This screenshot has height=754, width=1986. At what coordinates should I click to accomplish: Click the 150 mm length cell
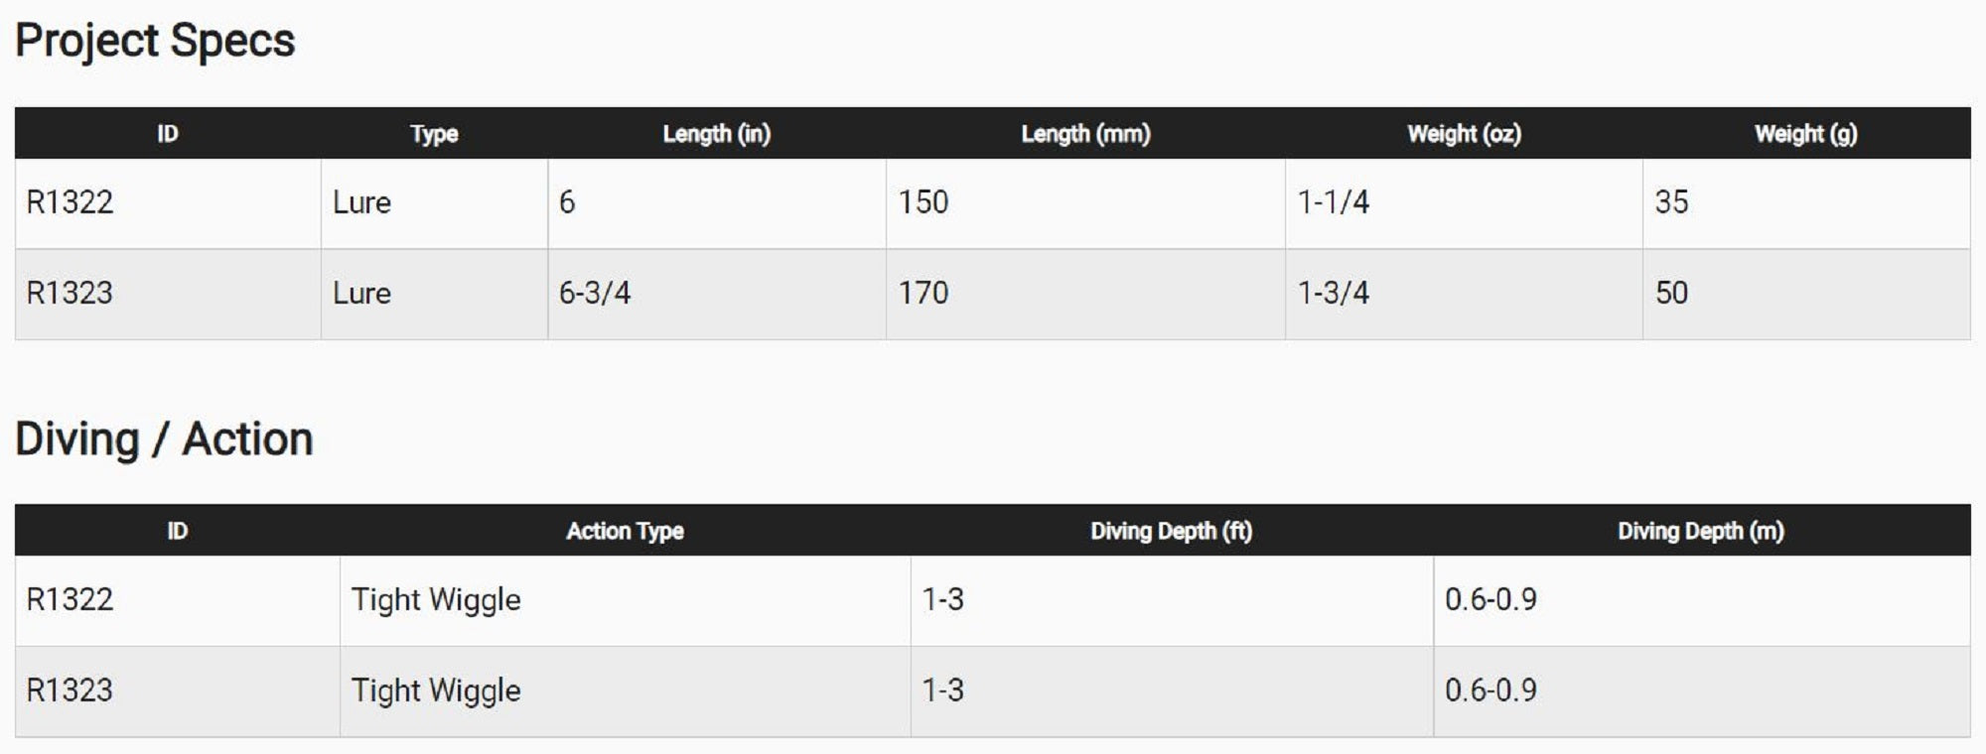click(x=923, y=202)
